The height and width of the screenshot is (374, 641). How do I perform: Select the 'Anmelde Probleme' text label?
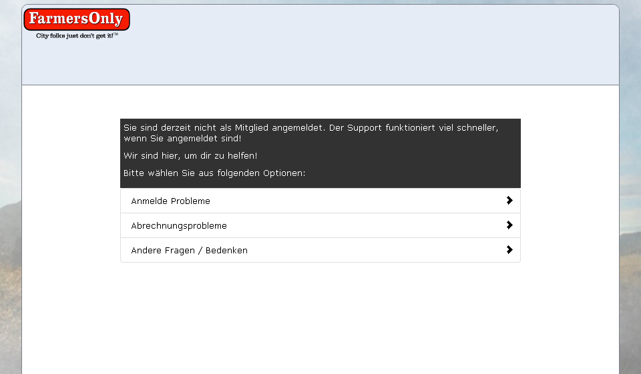[170, 201]
